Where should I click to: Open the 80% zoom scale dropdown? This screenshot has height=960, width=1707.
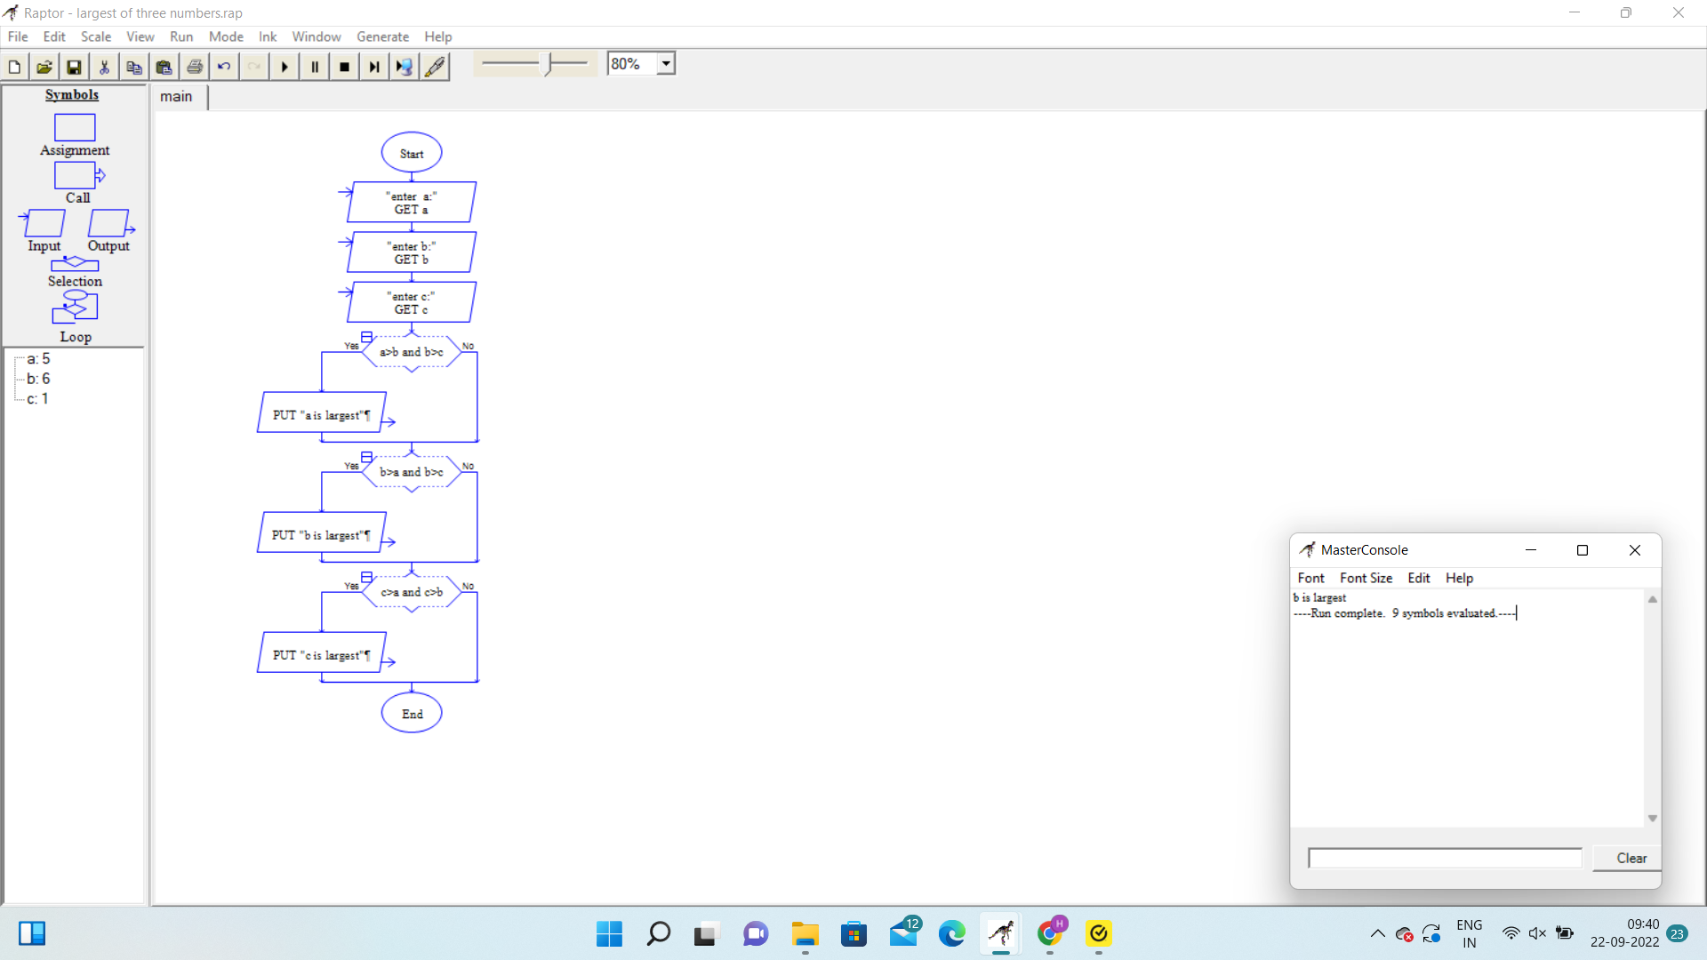666,64
